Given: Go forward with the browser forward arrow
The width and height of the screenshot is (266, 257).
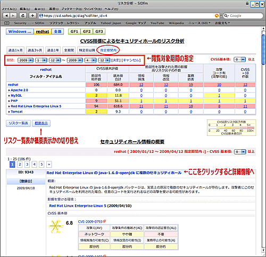Looking at the screenshot, I should (x=13, y=16).
